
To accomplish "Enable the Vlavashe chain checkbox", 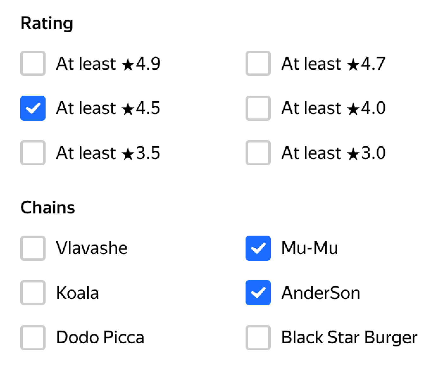I will coord(33,248).
